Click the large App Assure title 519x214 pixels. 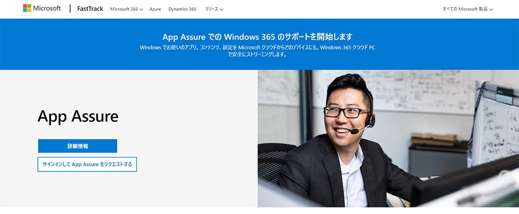(78, 116)
